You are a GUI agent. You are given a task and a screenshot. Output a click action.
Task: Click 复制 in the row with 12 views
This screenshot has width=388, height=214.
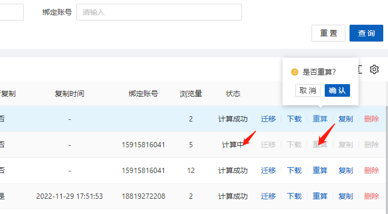click(346, 170)
